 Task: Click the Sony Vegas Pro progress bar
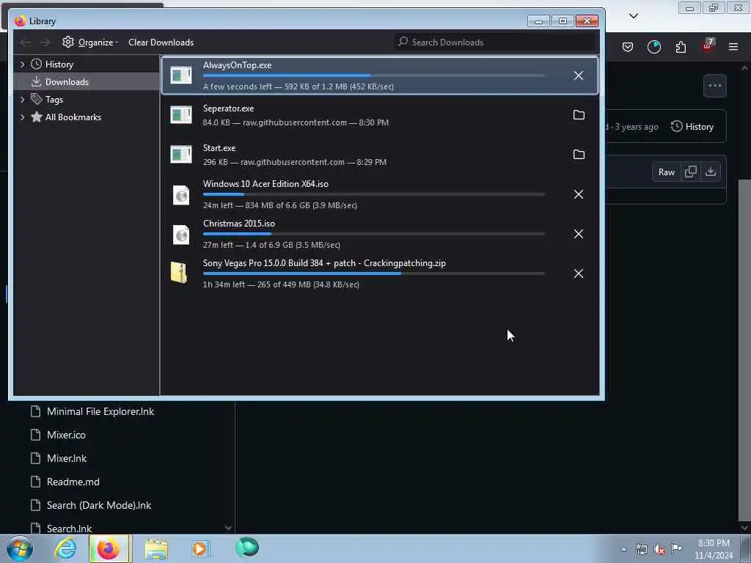point(374,273)
